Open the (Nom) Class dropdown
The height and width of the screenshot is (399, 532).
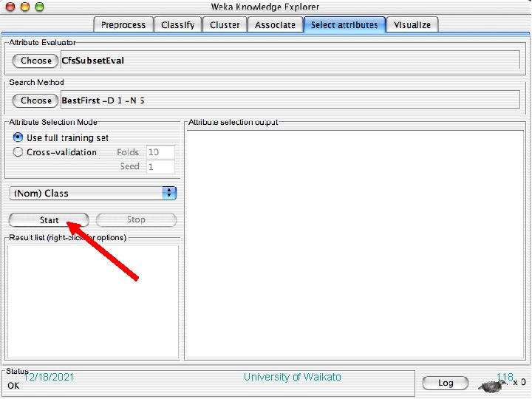coord(92,193)
